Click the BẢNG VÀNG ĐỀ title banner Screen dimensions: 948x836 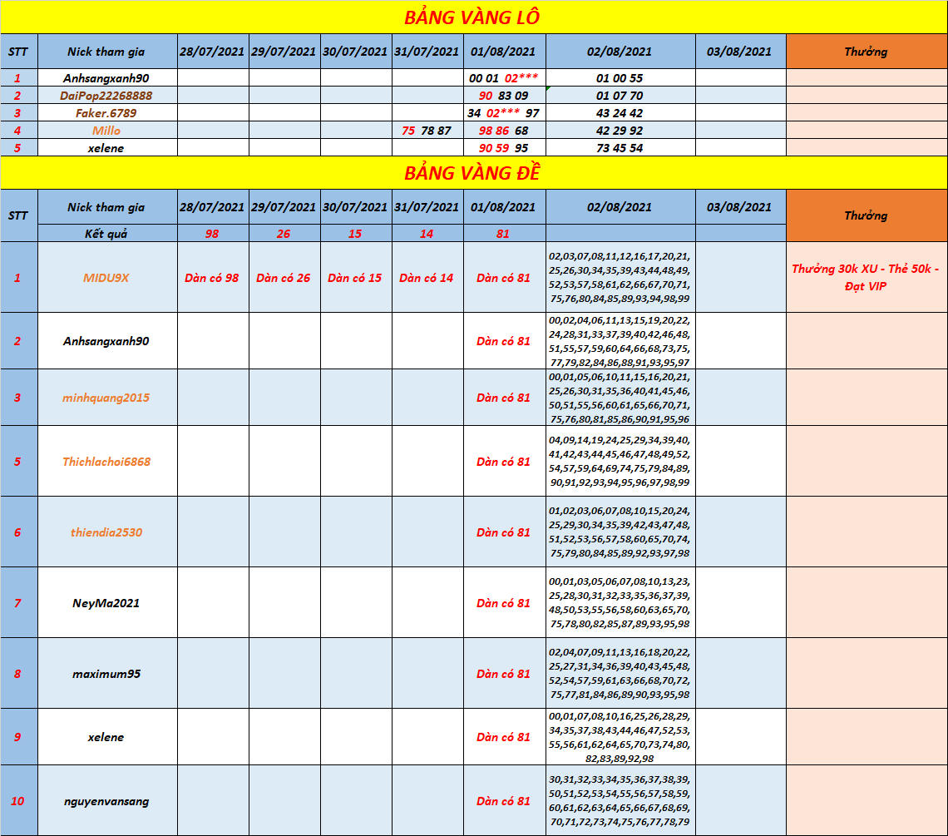coord(472,173)
